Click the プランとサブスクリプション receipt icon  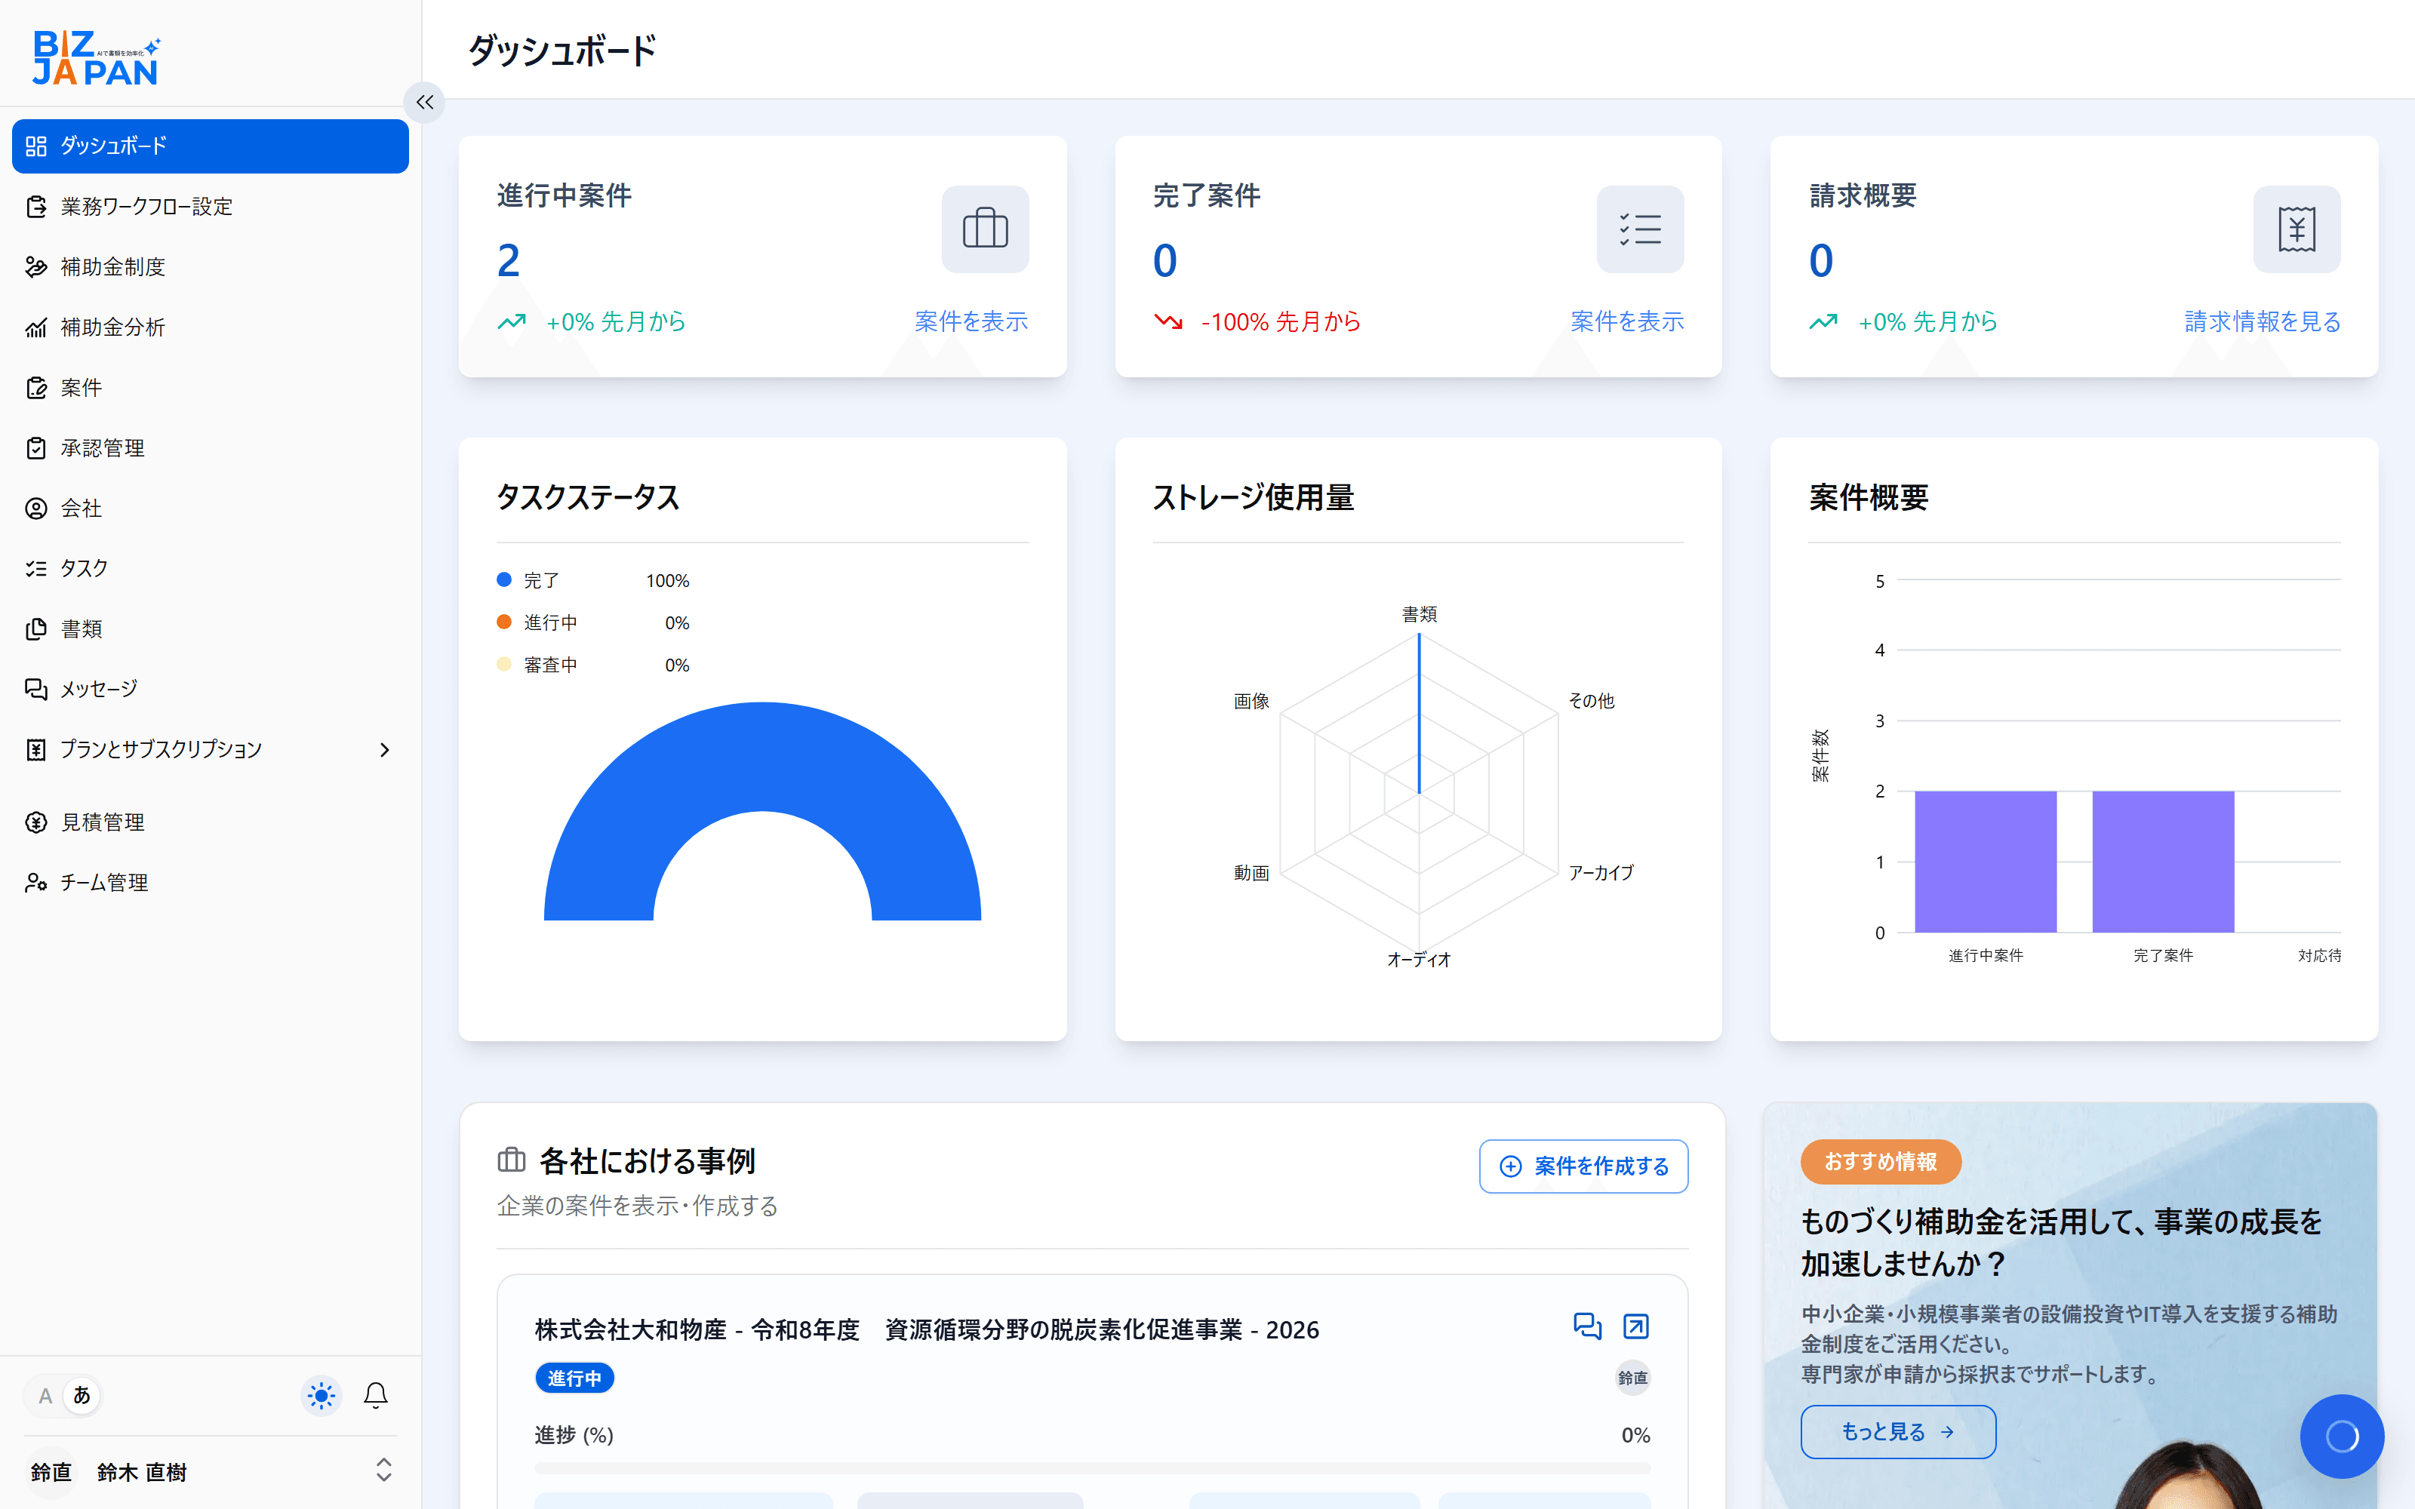(36, 749)
